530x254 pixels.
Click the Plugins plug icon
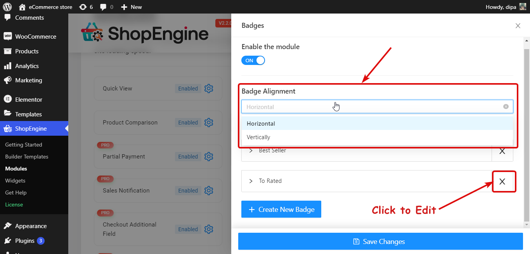tap(7, 241)
